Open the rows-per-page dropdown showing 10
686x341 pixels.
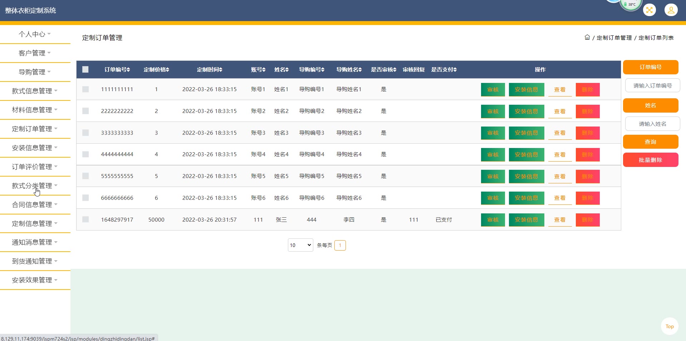[x=300, y=245]
